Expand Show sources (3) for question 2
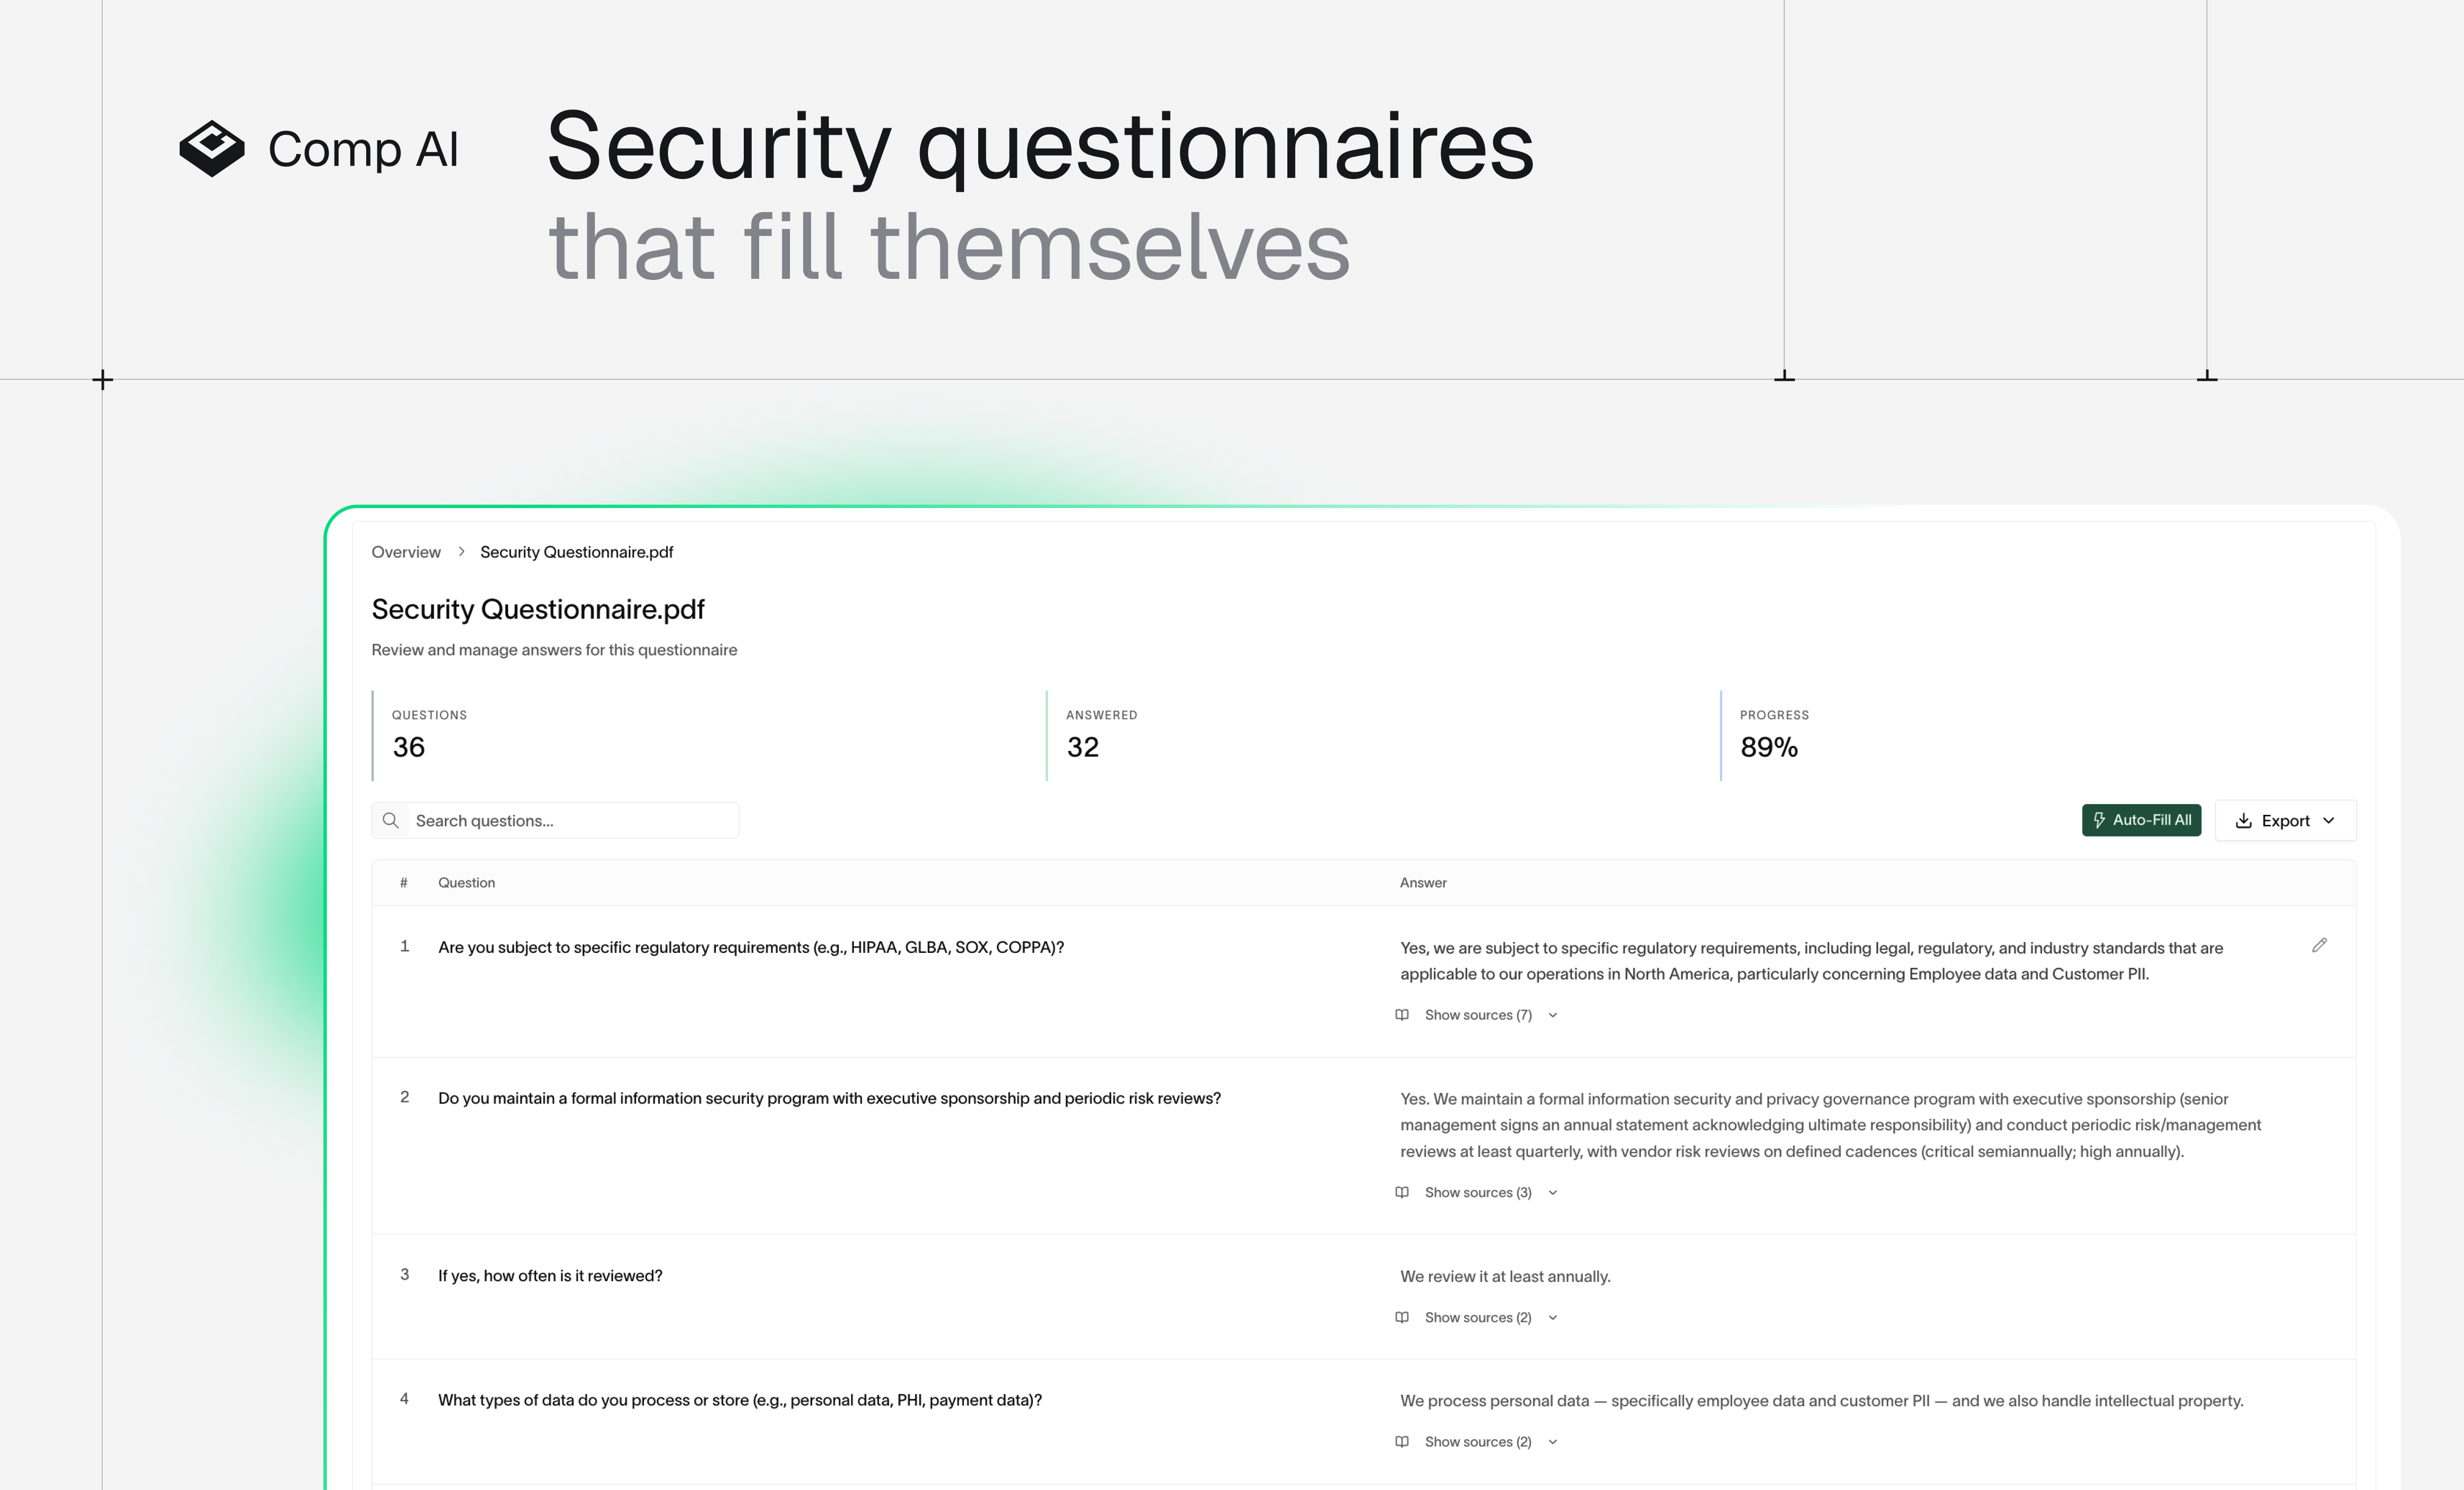The width and height of the screenshot is (2464, 1490). click(x=1478, y=1192)
